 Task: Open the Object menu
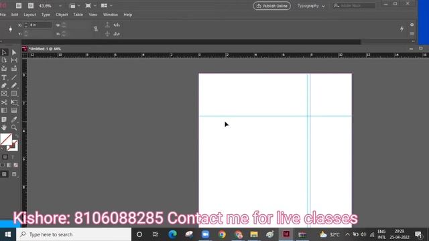tap(62, 15)
